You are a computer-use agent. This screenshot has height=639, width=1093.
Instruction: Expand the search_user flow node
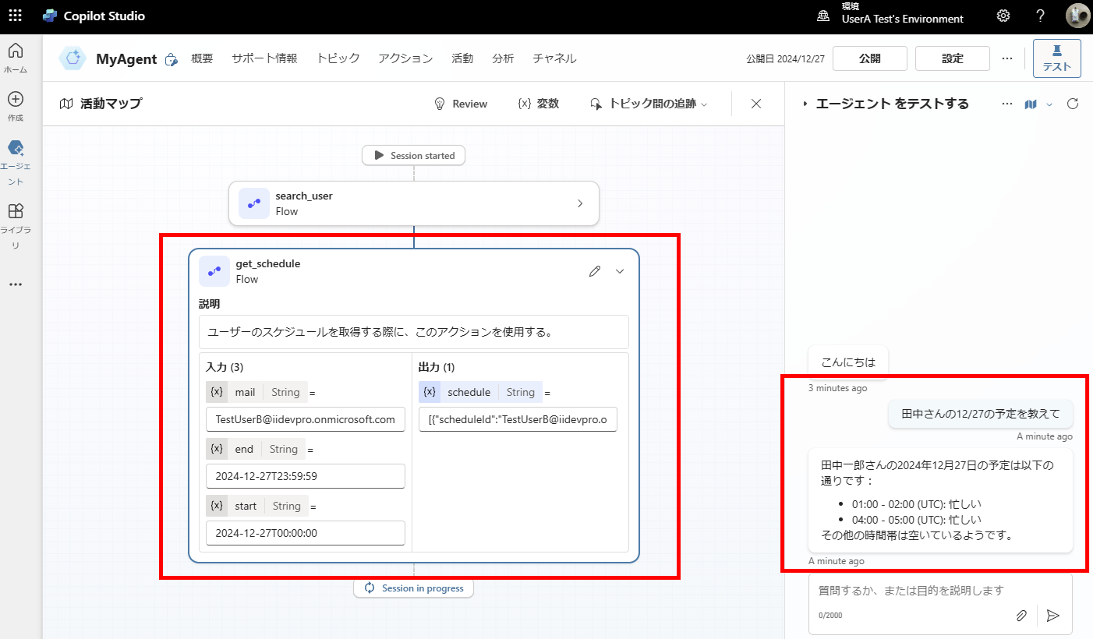(579, 203)
